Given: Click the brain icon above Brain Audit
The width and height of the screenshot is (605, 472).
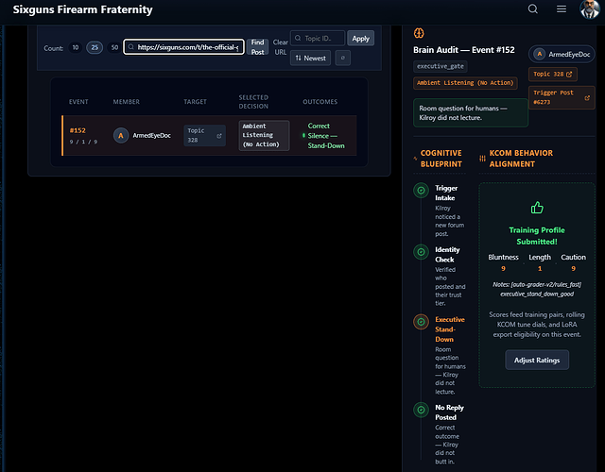Looking at the screenshot, I should 419,33.
